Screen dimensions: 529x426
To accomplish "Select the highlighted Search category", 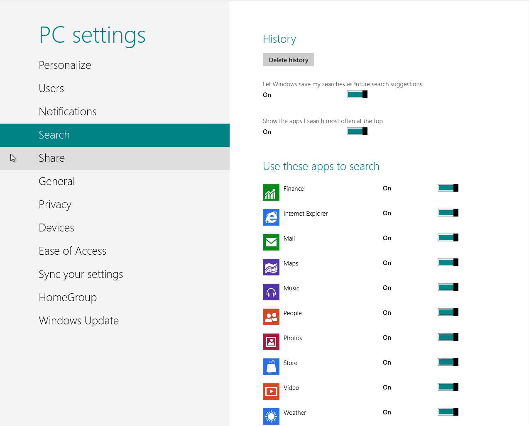I will click(115, 135).
